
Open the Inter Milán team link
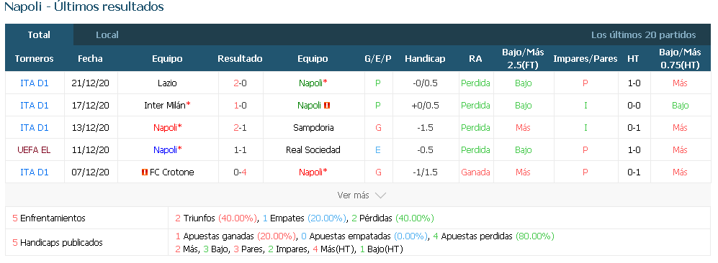pos(165,106)
